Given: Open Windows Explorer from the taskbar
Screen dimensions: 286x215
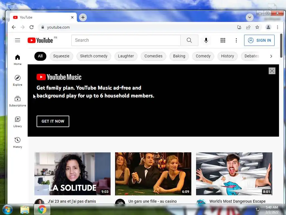Looking at the screenshot, I should (25, 210).
